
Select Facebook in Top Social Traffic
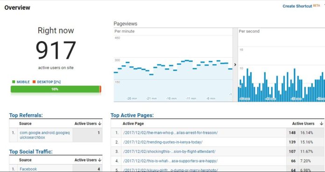point(28,169)
